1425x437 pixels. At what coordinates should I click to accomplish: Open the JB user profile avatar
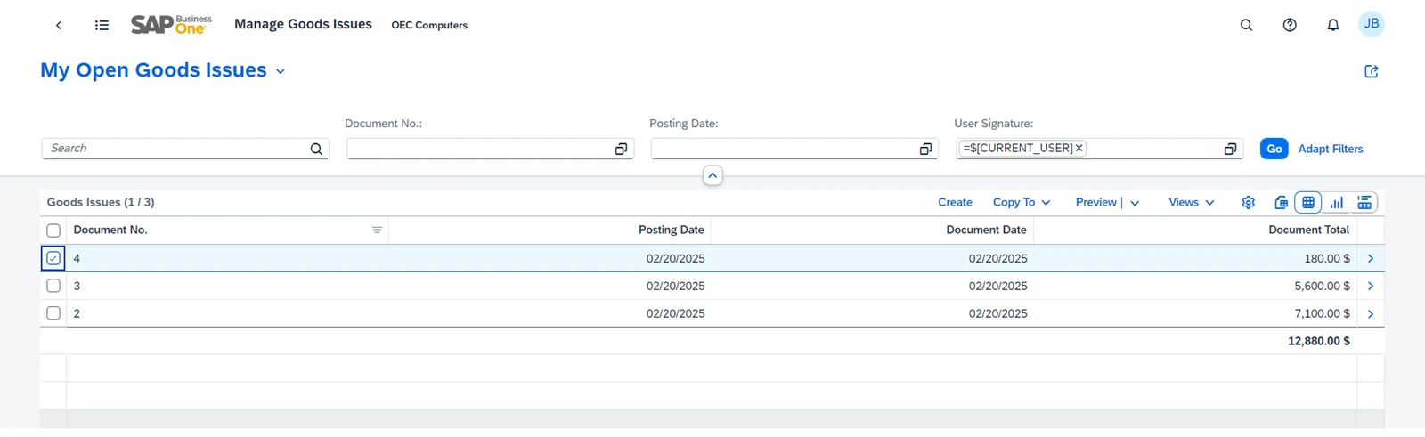tap(1372, 24)
